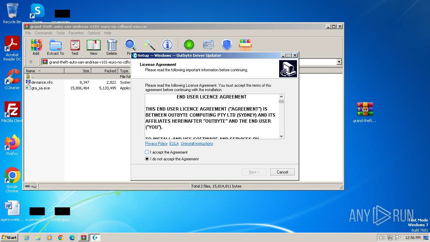Click the Test archive toolbar icon
The height and width of the screenshot is (242, 430).
pyautogui.click(x=75, y=47)
